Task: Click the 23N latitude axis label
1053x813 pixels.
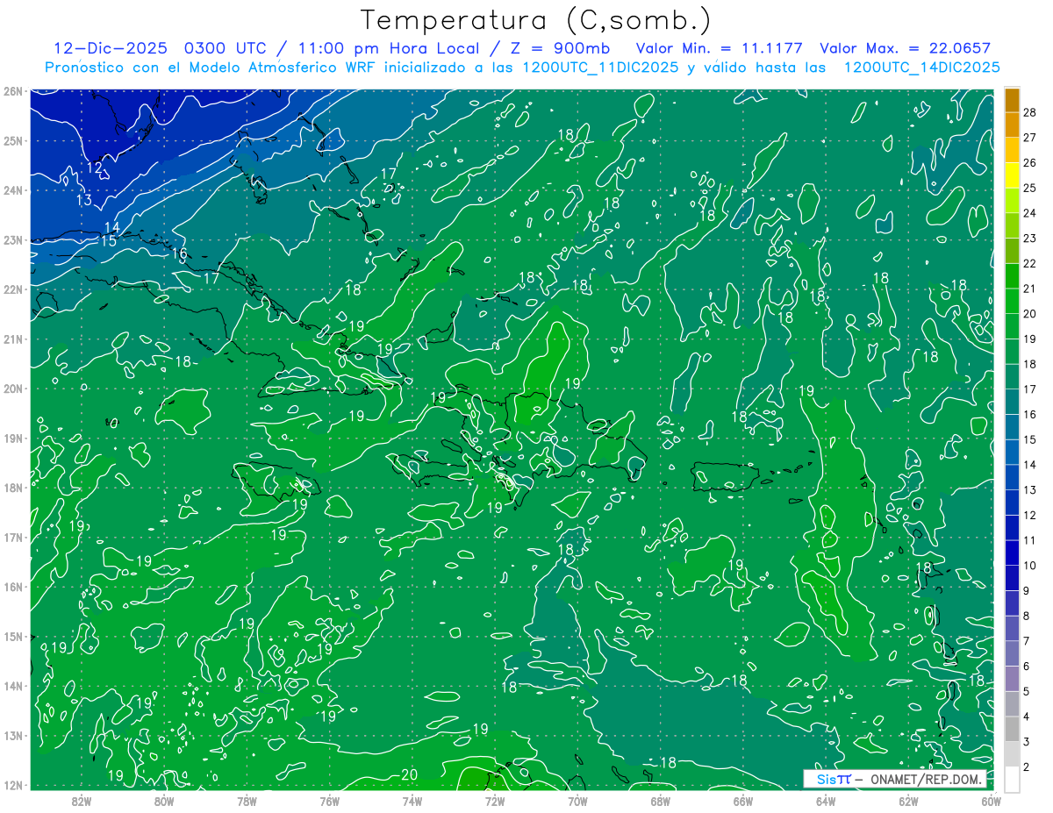Action: 12,239
